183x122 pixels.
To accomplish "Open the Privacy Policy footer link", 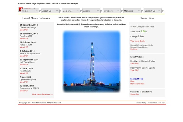I will point(141,103).
